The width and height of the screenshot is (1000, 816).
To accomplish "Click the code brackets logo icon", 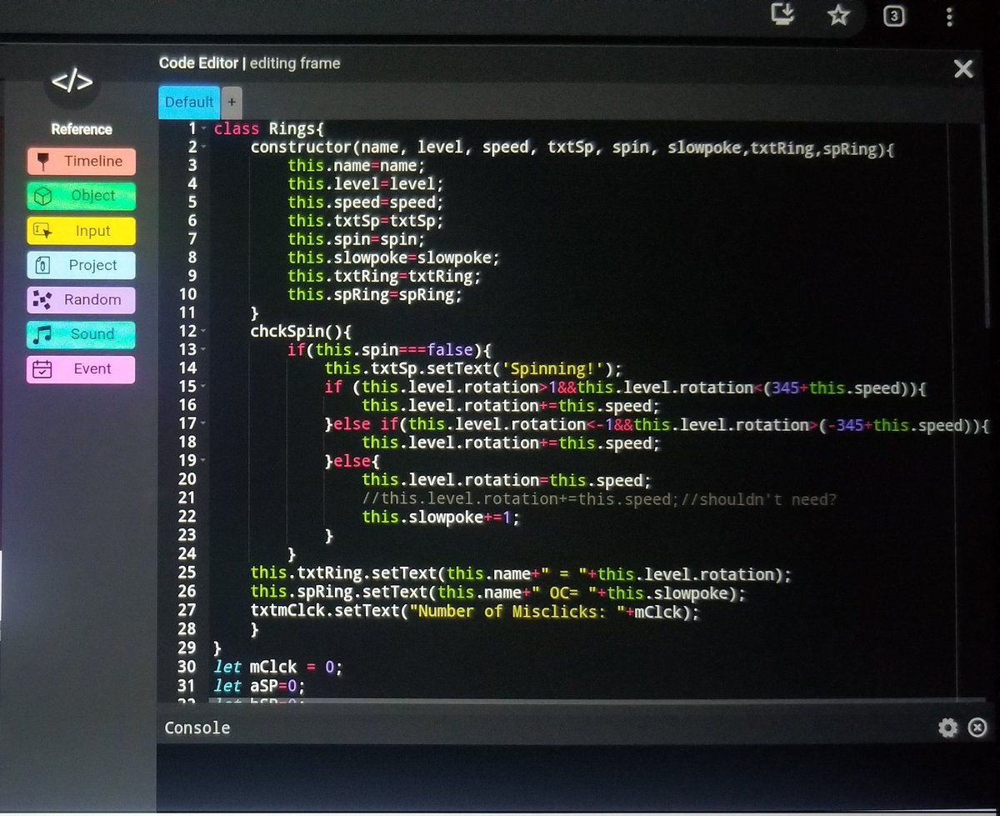I will (x=72, y=82).
